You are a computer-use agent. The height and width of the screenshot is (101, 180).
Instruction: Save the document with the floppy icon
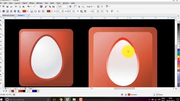pyautogui.click(x=7, y=7)
